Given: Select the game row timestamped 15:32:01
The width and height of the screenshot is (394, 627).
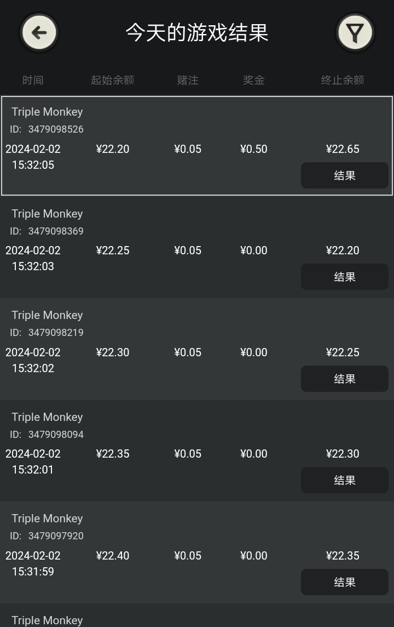Looking at the screenshot, I should 197,451.
